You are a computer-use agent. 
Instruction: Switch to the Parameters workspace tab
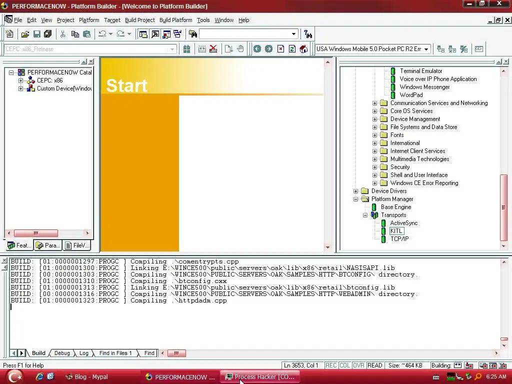click(47, 245)
